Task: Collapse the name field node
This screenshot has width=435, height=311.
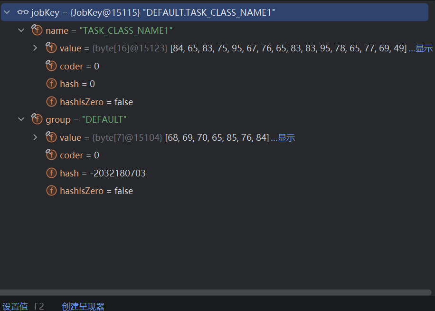Action: coord(21,30)
